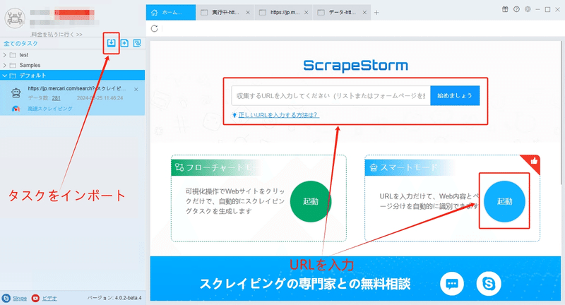Open the gift icon in title bar
The height and width of the screenshot is (305, 565).
505,9
